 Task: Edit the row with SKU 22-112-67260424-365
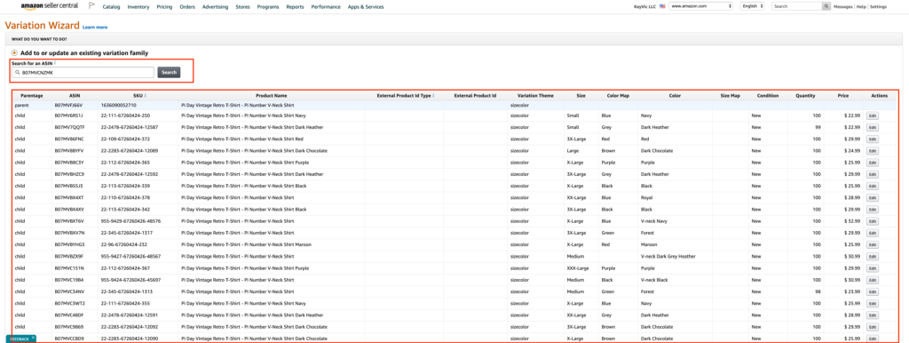[x=872, y=163]
